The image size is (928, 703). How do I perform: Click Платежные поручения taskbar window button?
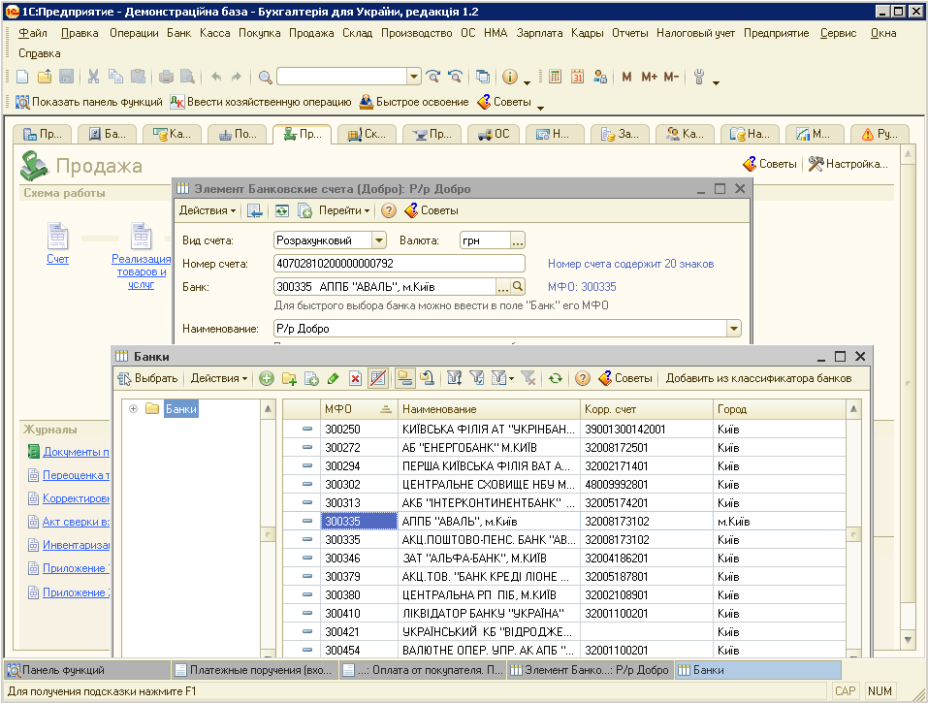[x=255, y=670]
